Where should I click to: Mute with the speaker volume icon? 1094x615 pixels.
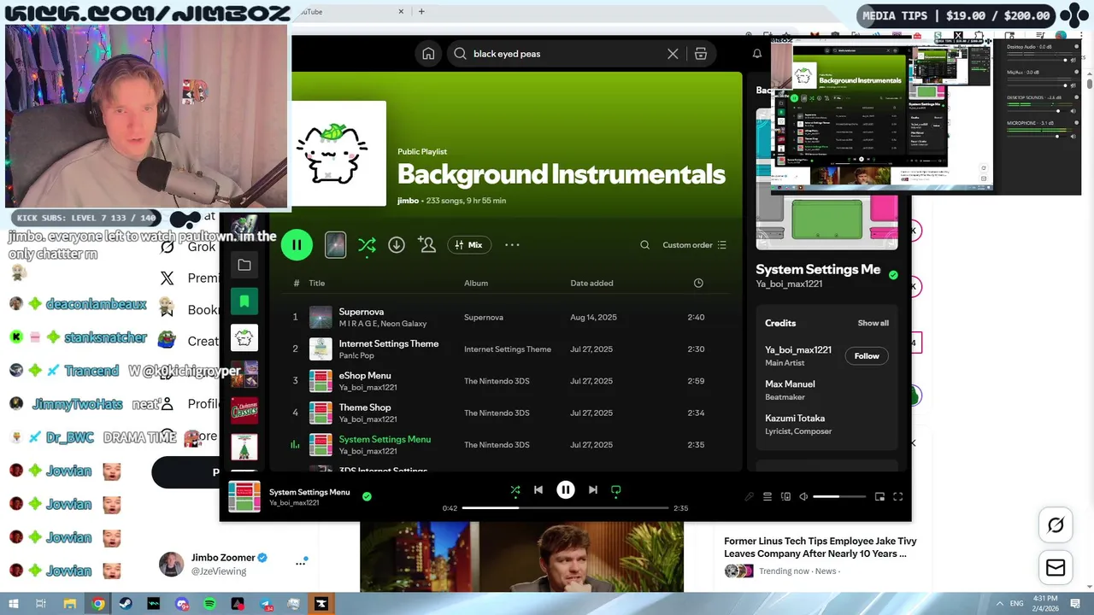point(803,496)
